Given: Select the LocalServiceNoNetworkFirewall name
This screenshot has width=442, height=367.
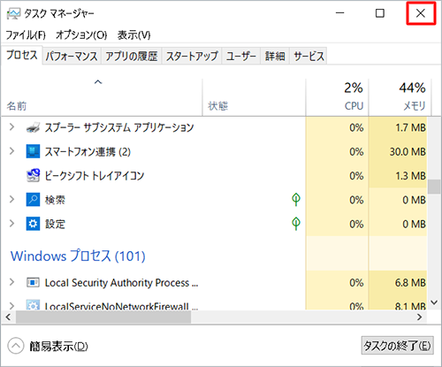Looking at the screenshot, I should tap(121, 306).
